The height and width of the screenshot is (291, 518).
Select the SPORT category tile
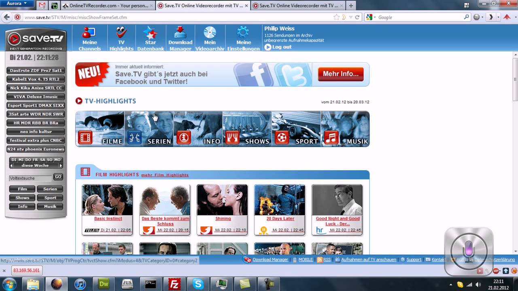(x=296, y=129)
